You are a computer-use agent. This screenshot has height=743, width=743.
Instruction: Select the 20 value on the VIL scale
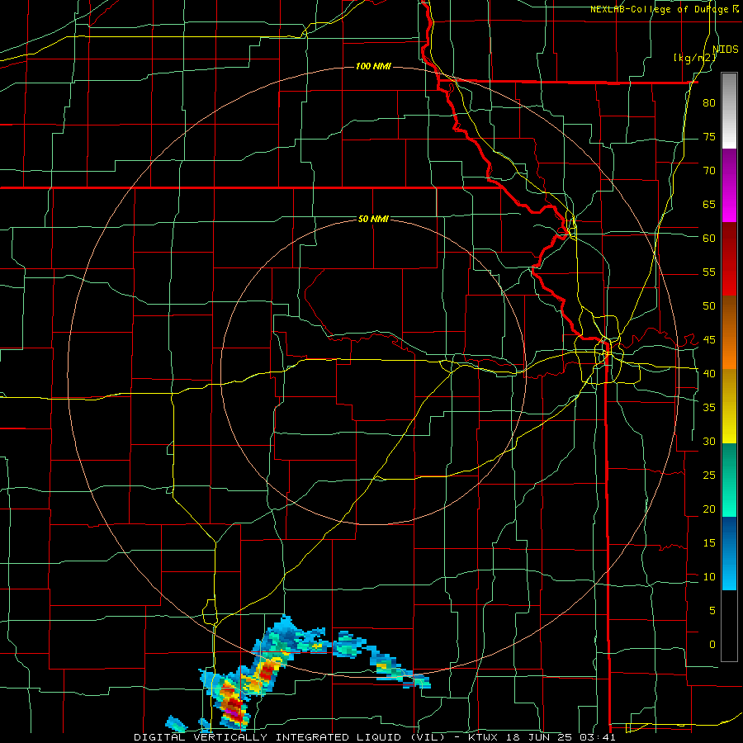pyautogui.click(x=709, y=509)
